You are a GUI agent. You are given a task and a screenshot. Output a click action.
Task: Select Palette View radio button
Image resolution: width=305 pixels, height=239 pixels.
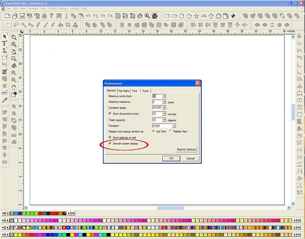[170, 131]
